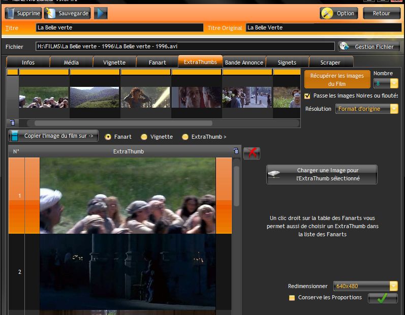Click the Supprime trash icon button
This screenshot has height=315, width=405.
23,13
